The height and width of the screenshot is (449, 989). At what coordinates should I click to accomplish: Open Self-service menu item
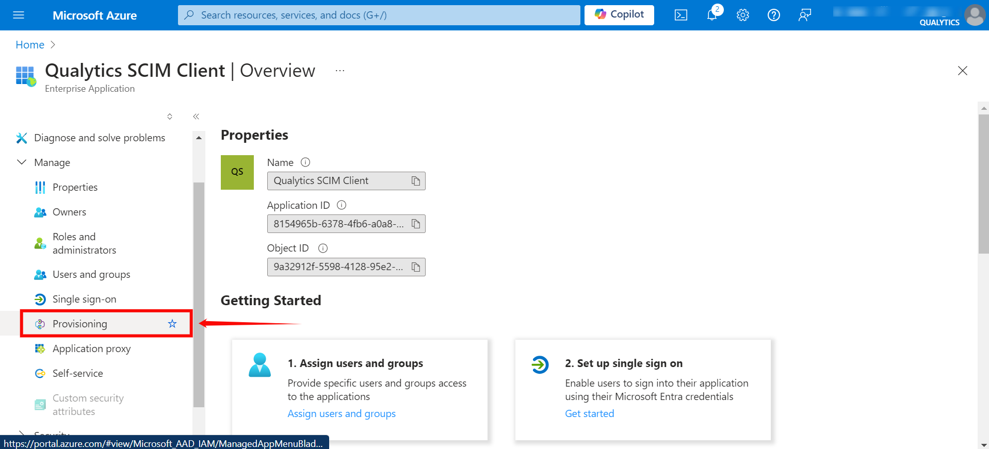click(77, 373)
